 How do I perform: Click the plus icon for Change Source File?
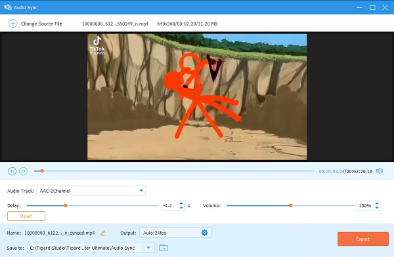click(x=13, y=24)
